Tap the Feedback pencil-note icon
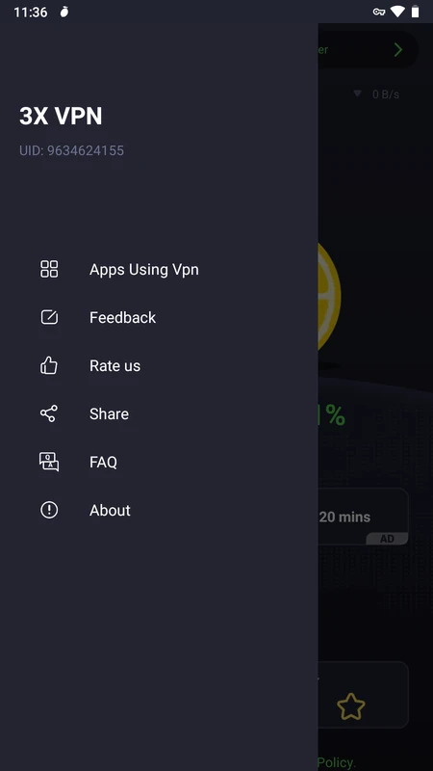Viewport: 433px width, 771px height. pos(49,317)
